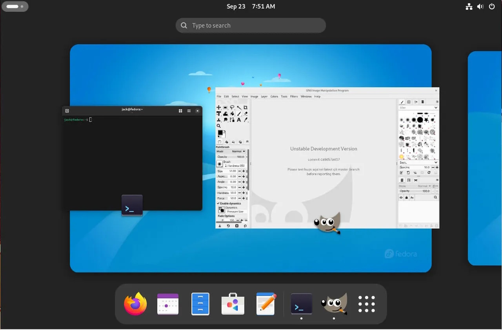Select the Text tool in GIMP toolbox
The width and height of the screenshot is (502, 330).
(239, 120)
